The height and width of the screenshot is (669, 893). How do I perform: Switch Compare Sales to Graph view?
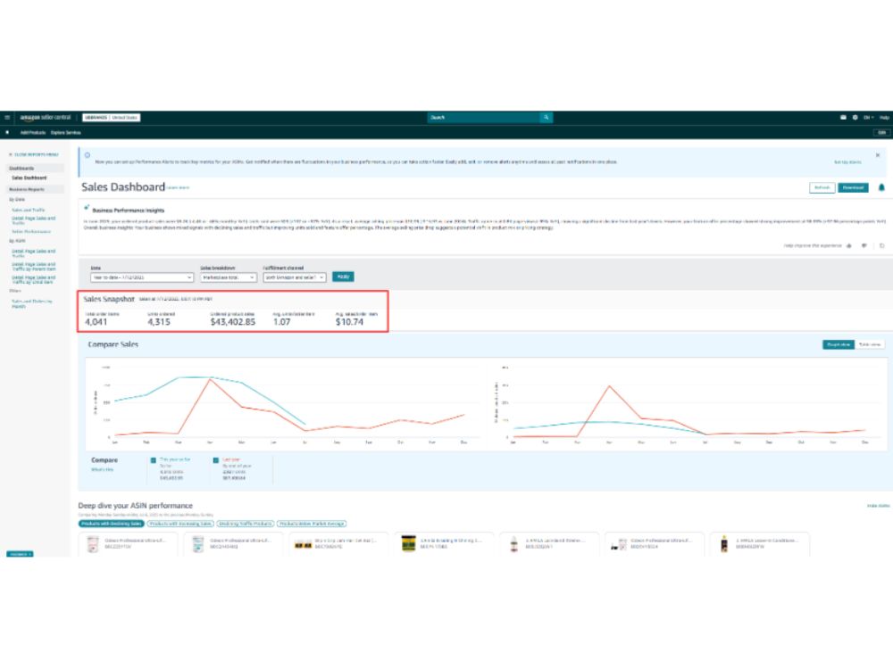click(839, 344)
